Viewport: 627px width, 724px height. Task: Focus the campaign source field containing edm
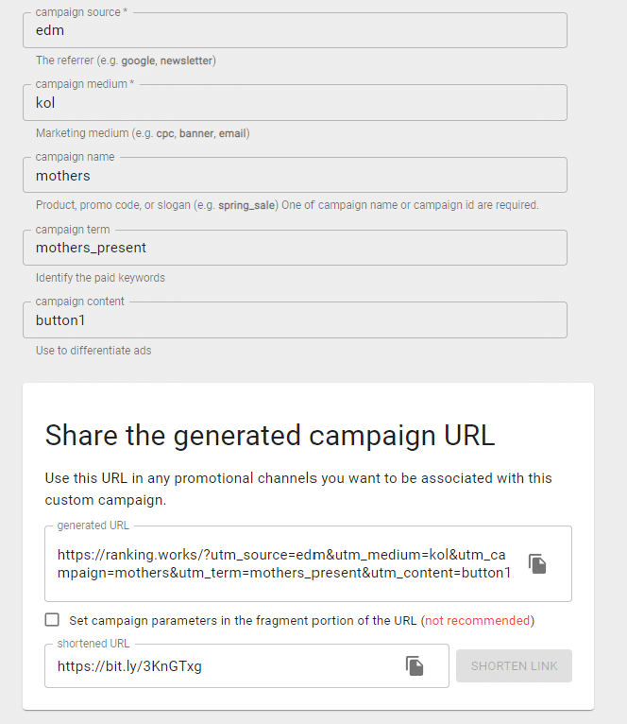point(295,30)
